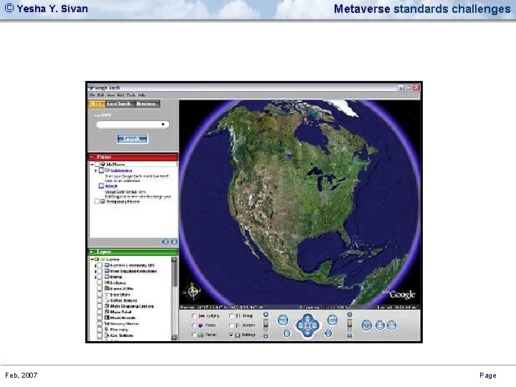Open the Tools menu

click(x=131, y=95)
